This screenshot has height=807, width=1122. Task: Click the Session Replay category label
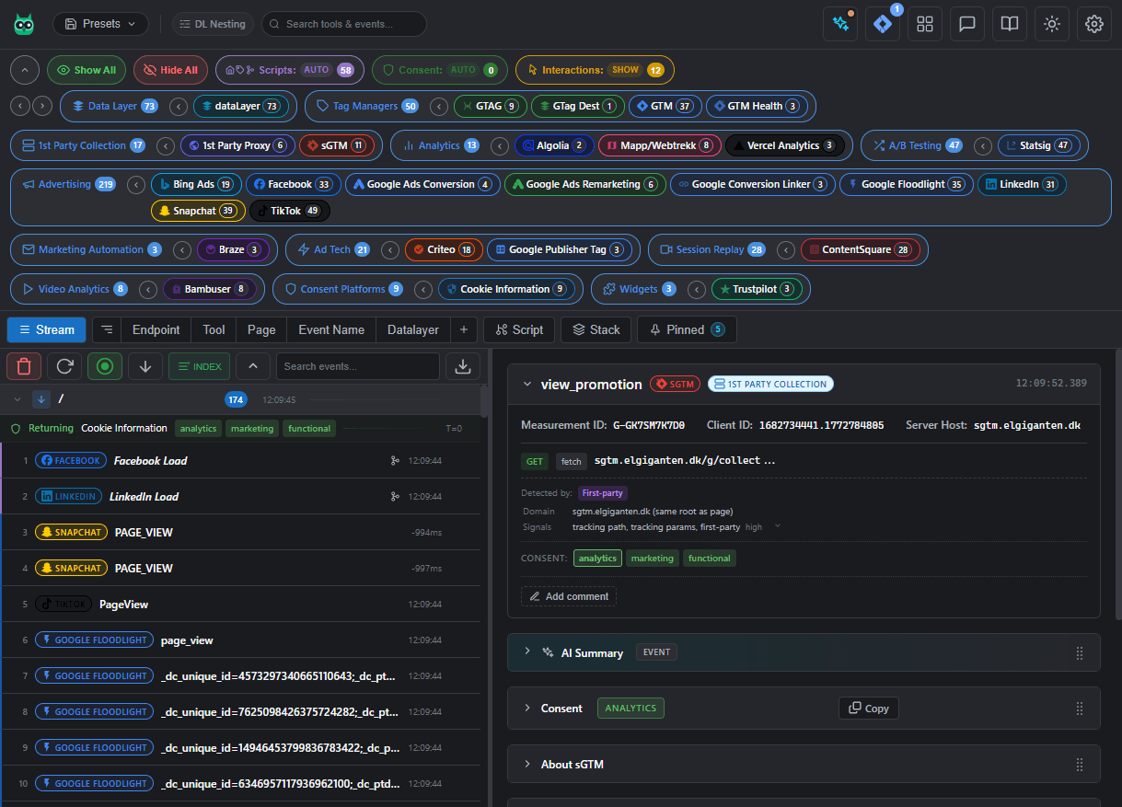point(710,249)
